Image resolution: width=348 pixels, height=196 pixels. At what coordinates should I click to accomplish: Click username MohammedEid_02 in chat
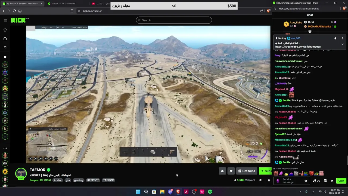coord(285,140)
